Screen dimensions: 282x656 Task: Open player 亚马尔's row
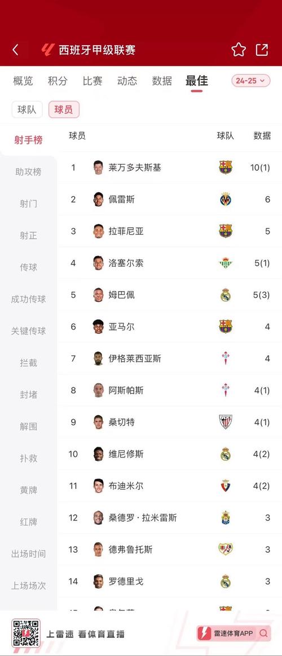pos(169,327)
